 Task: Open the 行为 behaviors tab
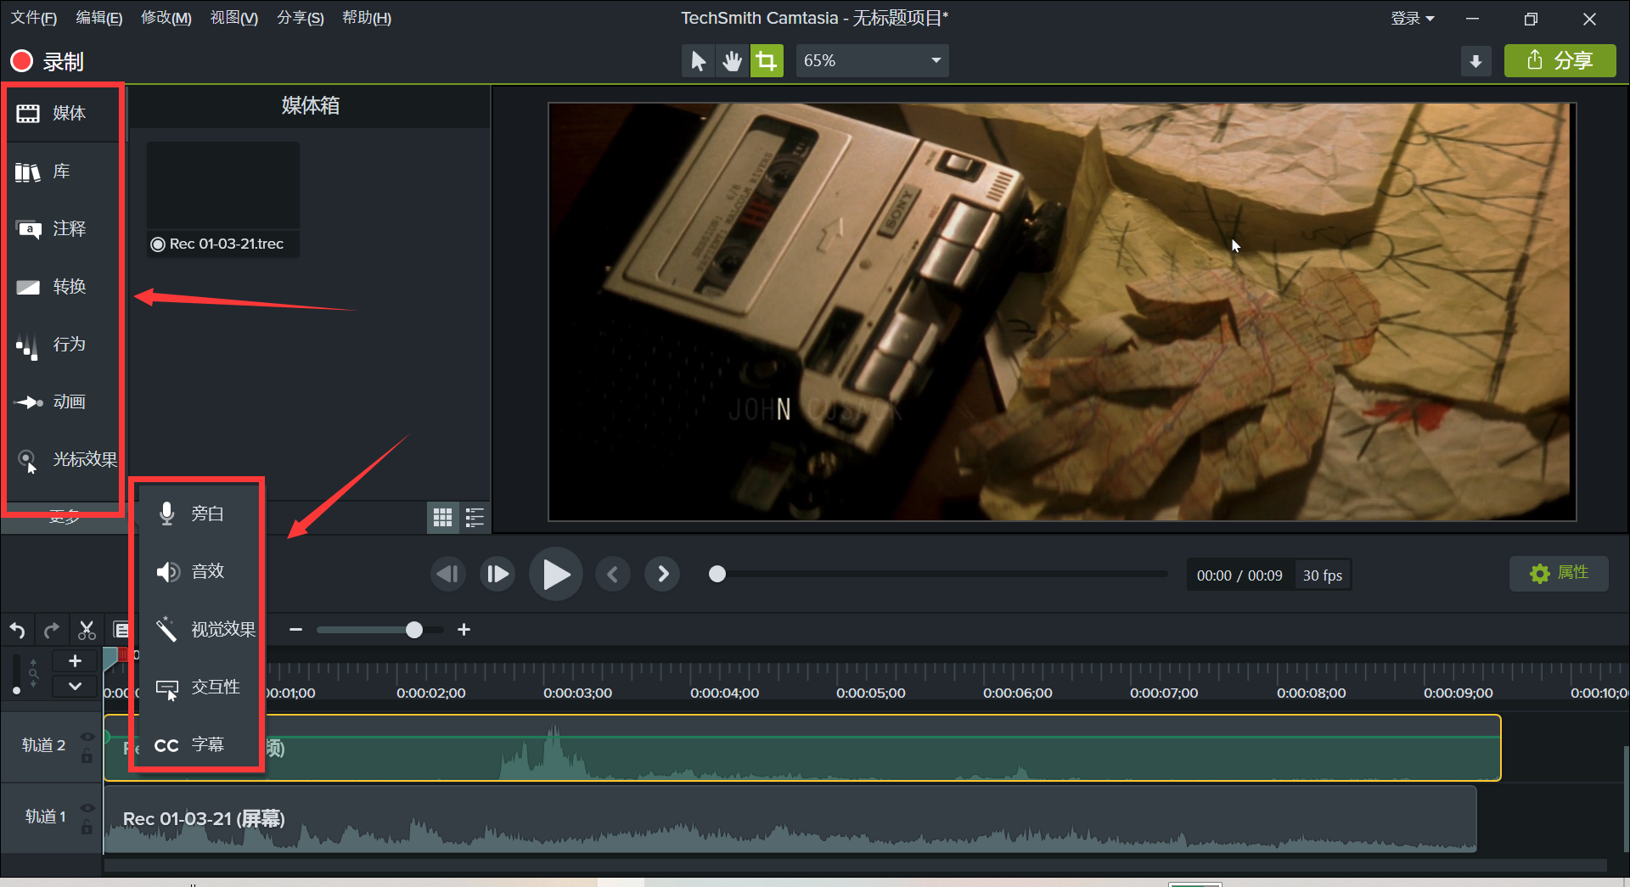[64, 345]
